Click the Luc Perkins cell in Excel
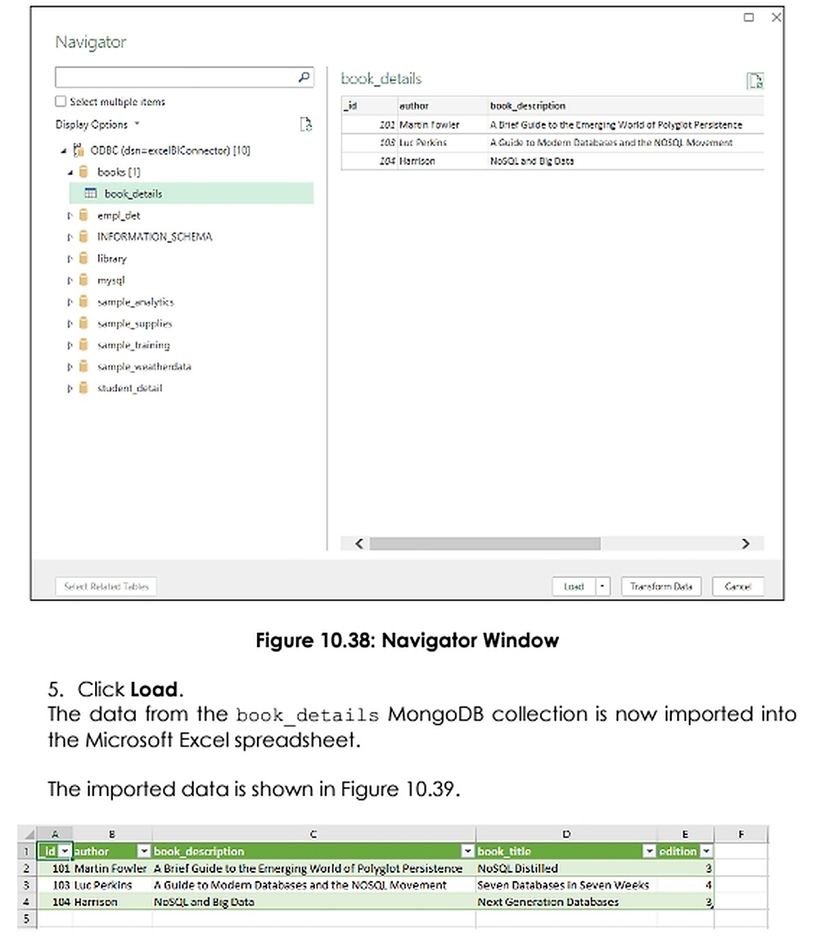The height and width of the screenshot is (939, 816). [x=112, y=885]
